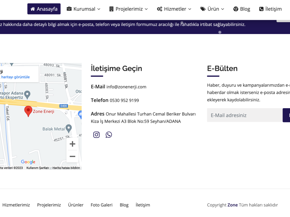Open Hizmetlerimiz footer link
Image resolution: width=290 pixels, height=217 pixels.
(16, 205)
